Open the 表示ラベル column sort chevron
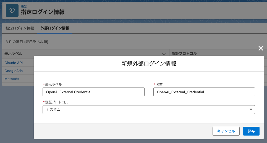The width and height of the screenshot is (267, 143). 164,54
